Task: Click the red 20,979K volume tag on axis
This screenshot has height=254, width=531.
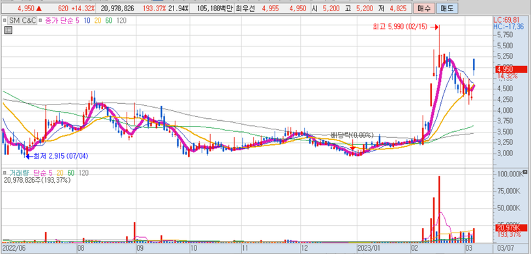Action: 511,228
